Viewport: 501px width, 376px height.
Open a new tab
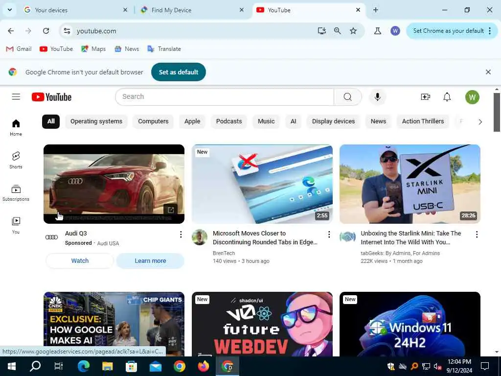pyautogui.click(x=376, y=10)
